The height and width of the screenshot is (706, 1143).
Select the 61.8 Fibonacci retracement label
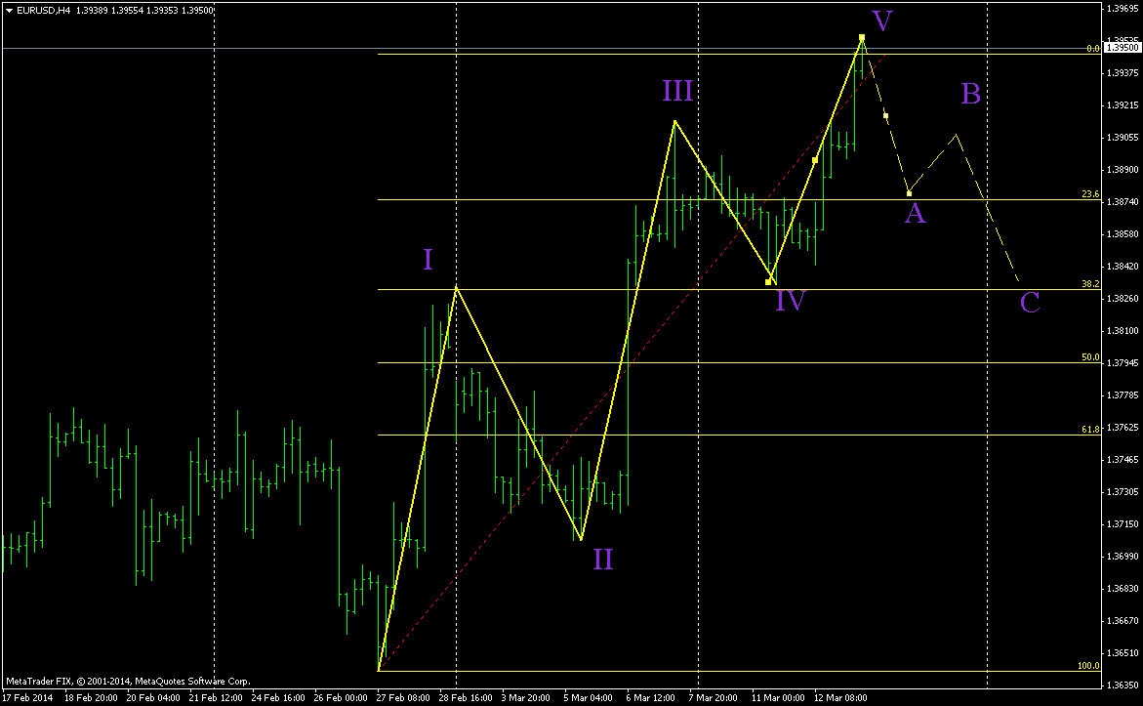click(x=1090, y=429)
